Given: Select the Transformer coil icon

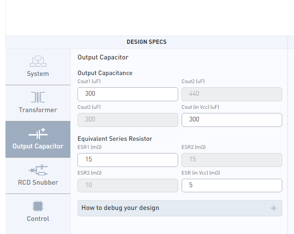Looking at the screenshot, I should coord(38,97).
